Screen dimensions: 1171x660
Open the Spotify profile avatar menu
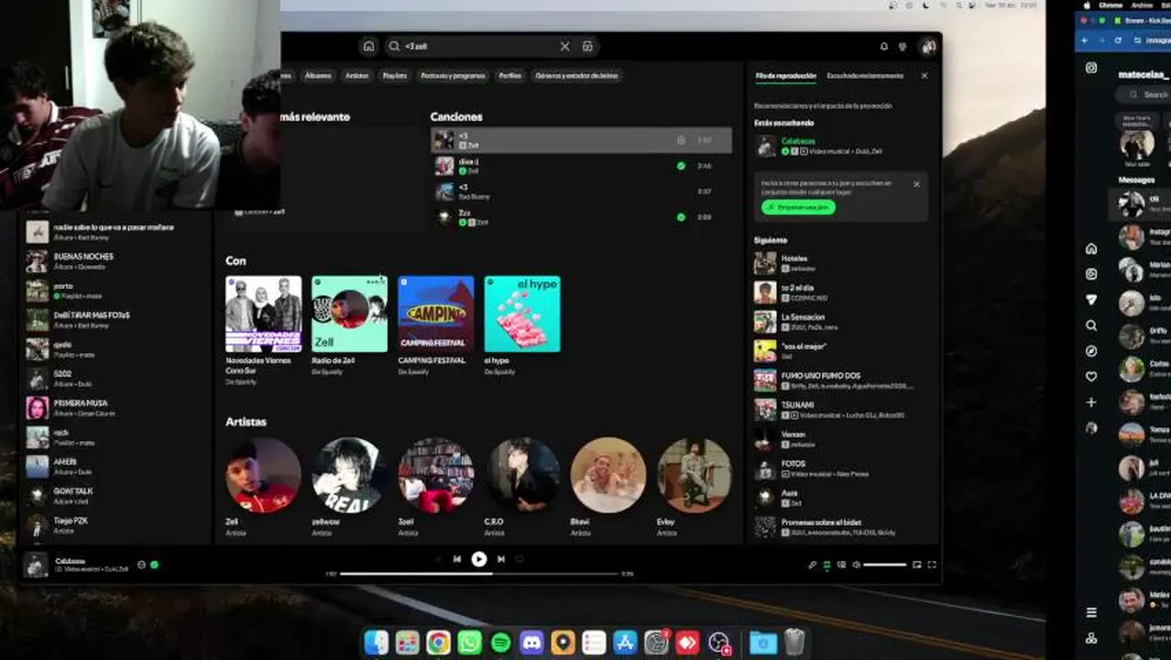[x=928, y=46]
